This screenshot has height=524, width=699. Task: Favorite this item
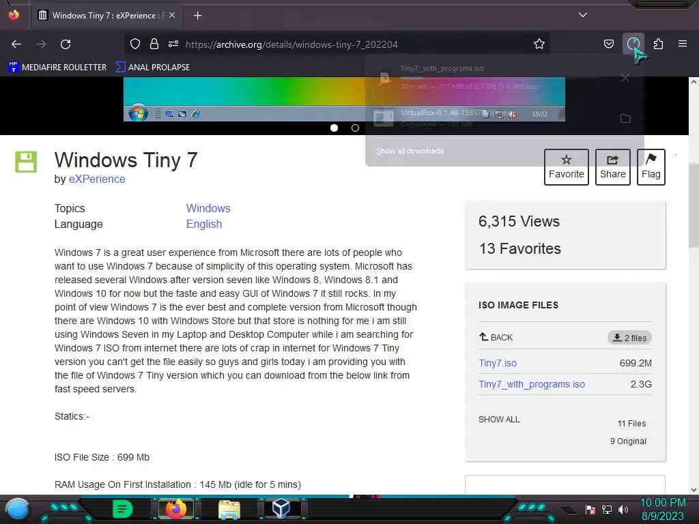[x=566, y=167]
